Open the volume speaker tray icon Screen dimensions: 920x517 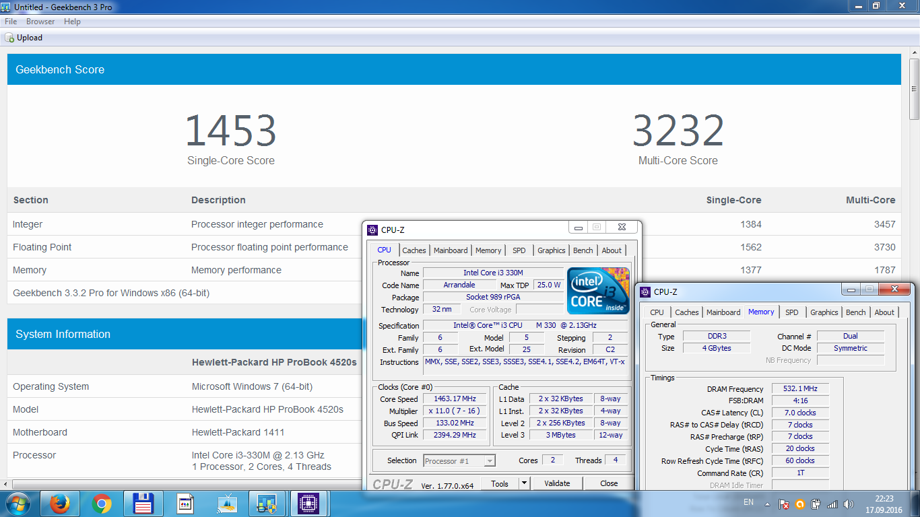pos(848,504)
